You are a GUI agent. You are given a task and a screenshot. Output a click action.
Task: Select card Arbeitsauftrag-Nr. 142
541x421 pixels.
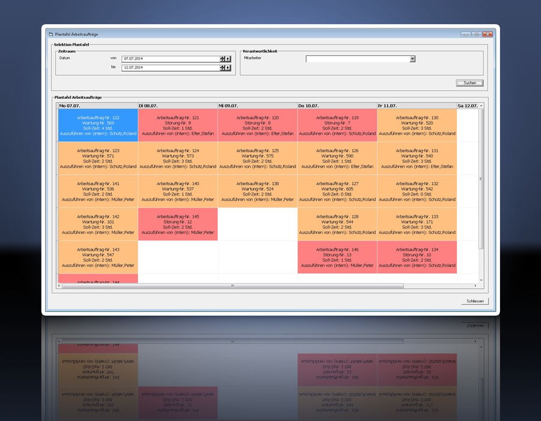(x=98, y=224)
